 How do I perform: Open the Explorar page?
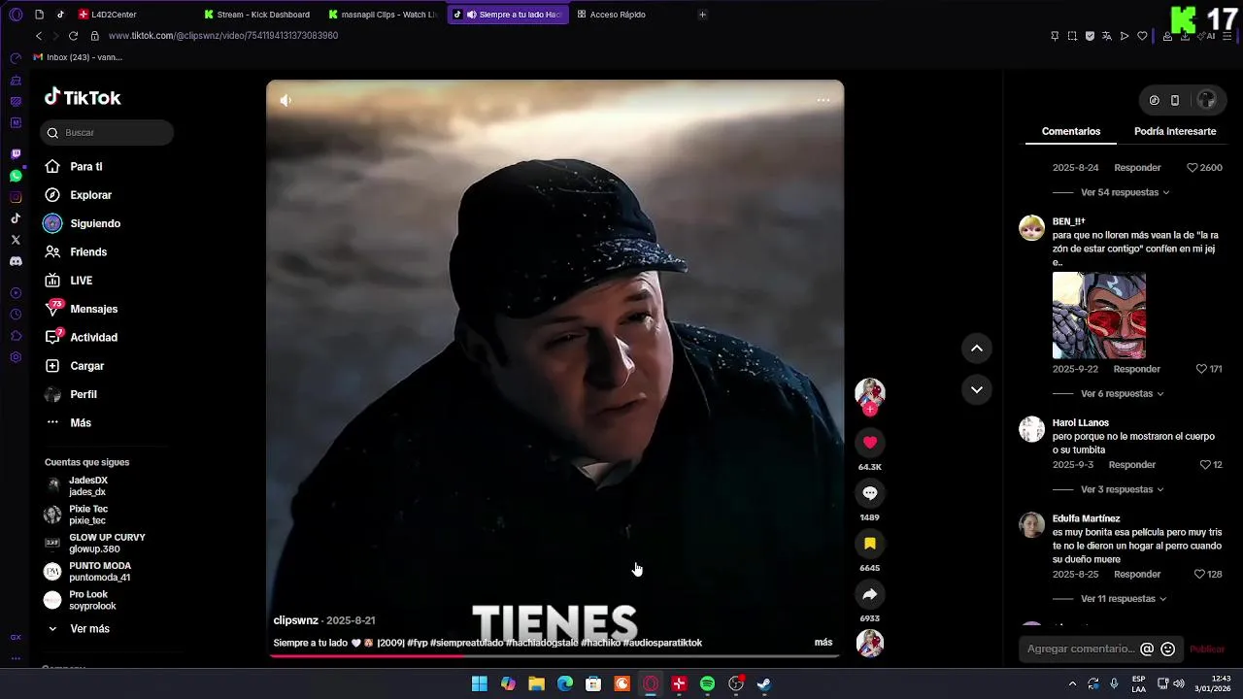click(x=79, y=195)
